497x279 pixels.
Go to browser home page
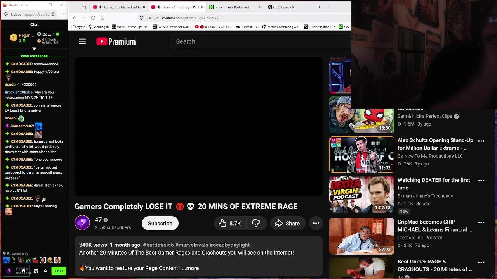pos(102,18)
